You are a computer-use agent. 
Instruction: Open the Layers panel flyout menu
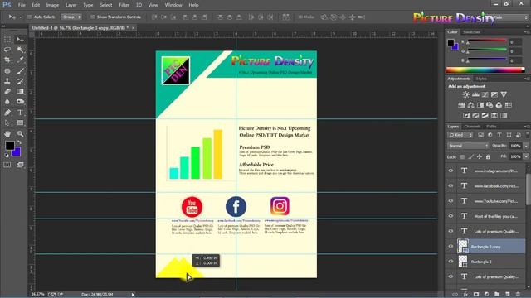pos(527,127)
